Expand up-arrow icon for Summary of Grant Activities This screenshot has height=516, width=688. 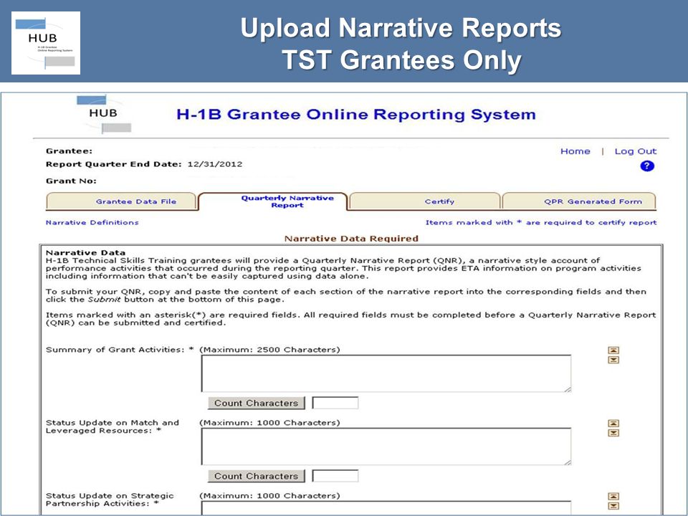(613, 350)
